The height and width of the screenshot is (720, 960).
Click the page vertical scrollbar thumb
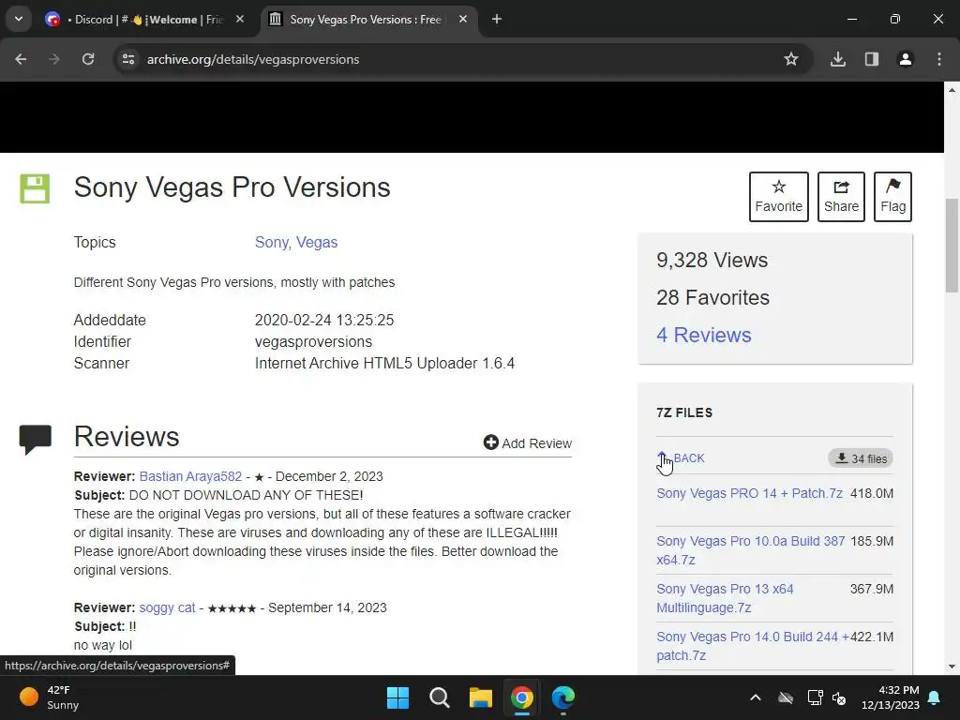coord(952,247)
